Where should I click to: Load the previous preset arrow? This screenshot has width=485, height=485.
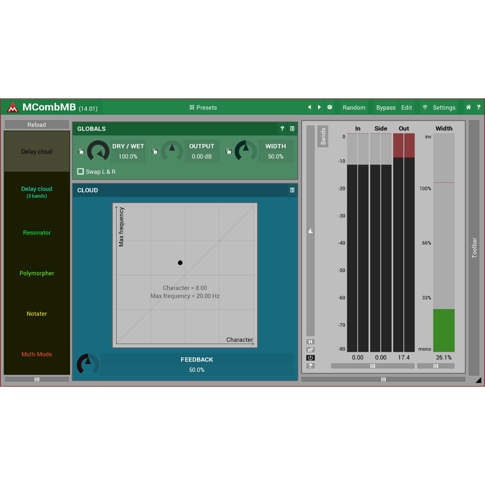click(309, 107)
